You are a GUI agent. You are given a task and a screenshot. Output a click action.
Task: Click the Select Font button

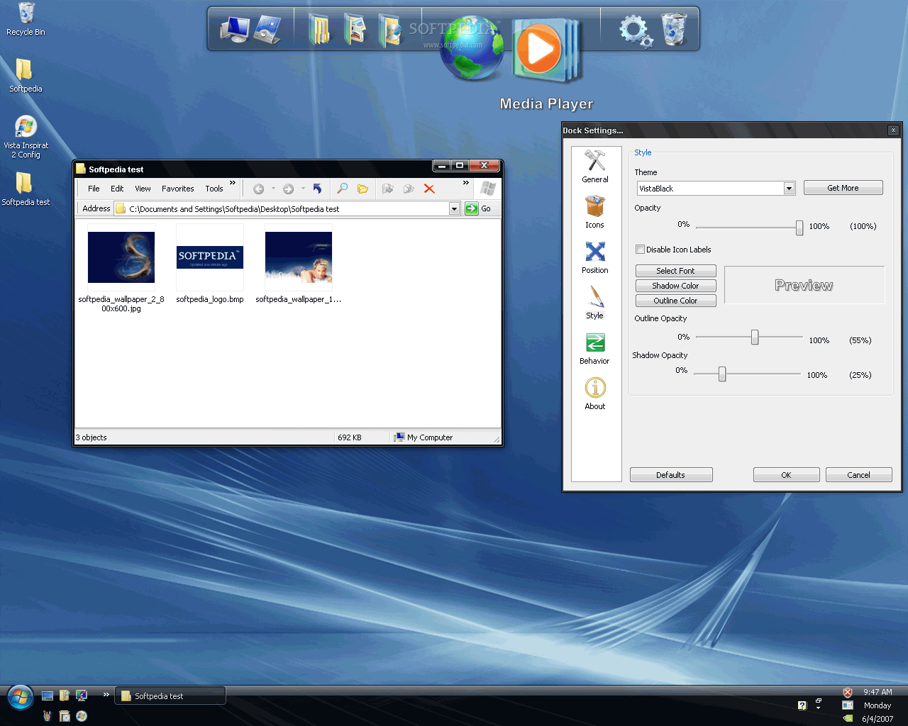(x=675, y=271)
